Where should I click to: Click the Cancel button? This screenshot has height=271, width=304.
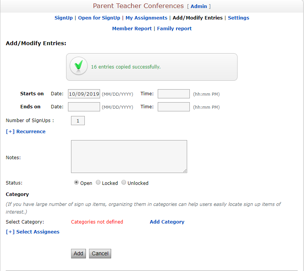pos(100,253)
